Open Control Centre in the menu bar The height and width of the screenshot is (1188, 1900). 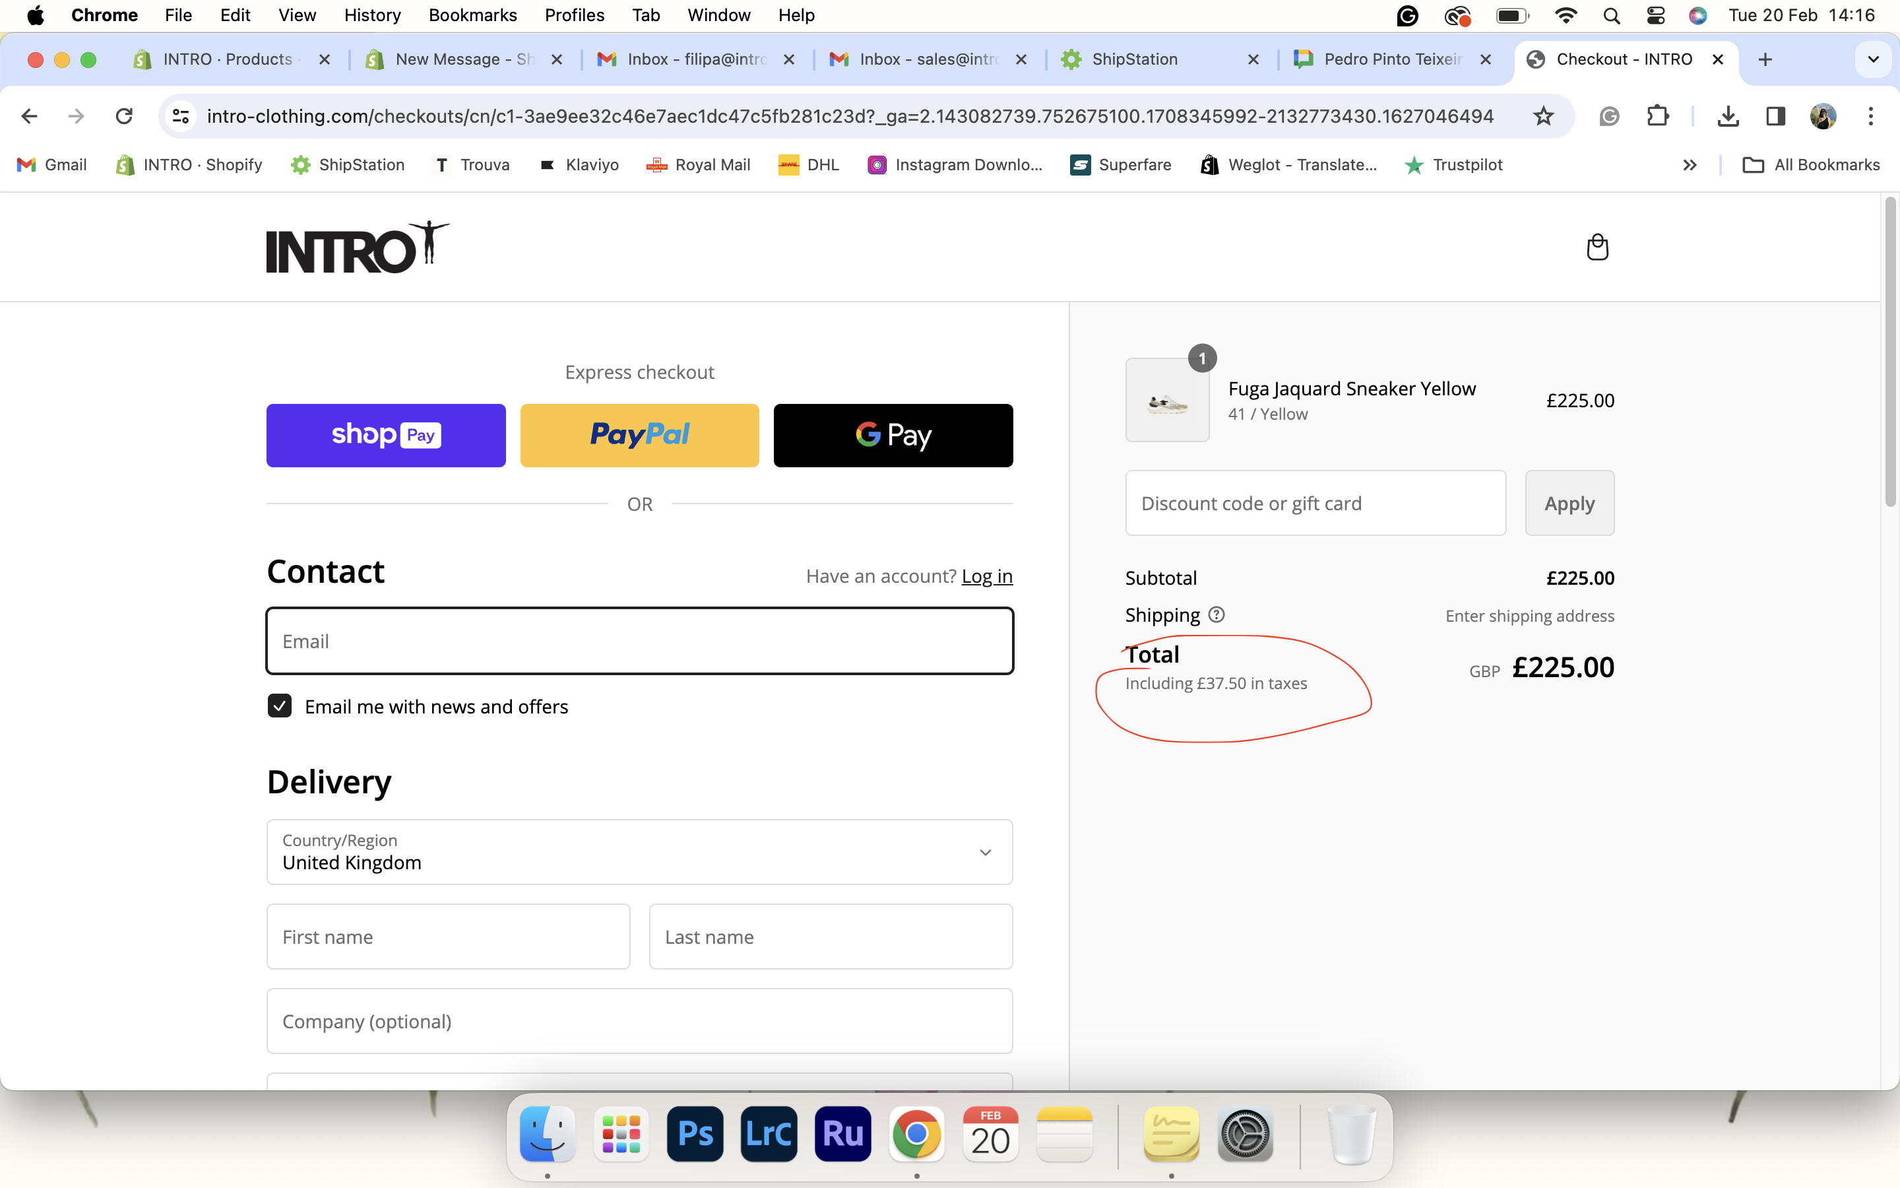click(x=1655, y=16)
